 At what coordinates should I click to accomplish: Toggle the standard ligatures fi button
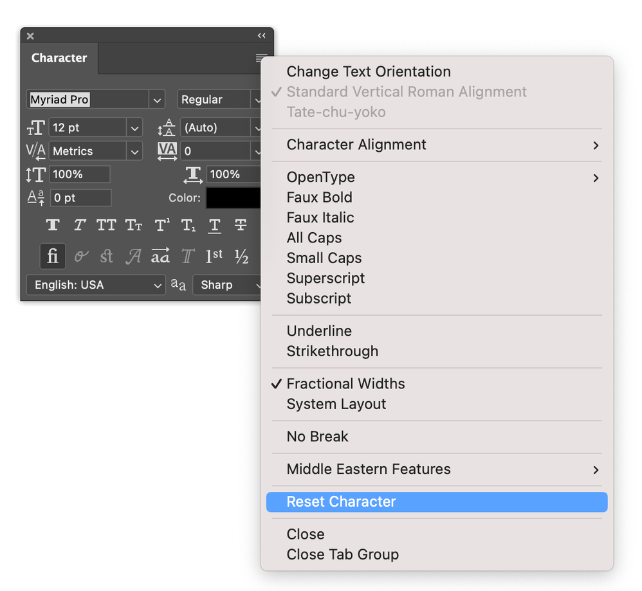pos(52,256)
